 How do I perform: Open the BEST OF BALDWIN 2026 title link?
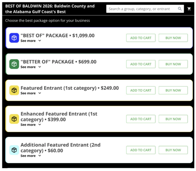click(x=50, y=9)
